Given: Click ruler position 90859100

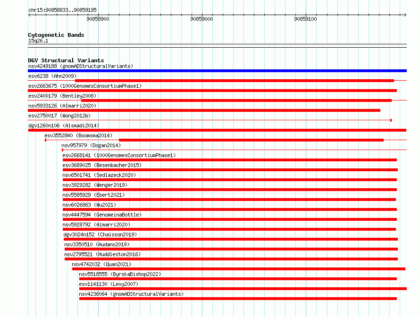Looking at the screenshot, I should coord(305,19).
